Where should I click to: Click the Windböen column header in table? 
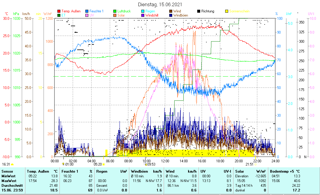tap(139, 171)
